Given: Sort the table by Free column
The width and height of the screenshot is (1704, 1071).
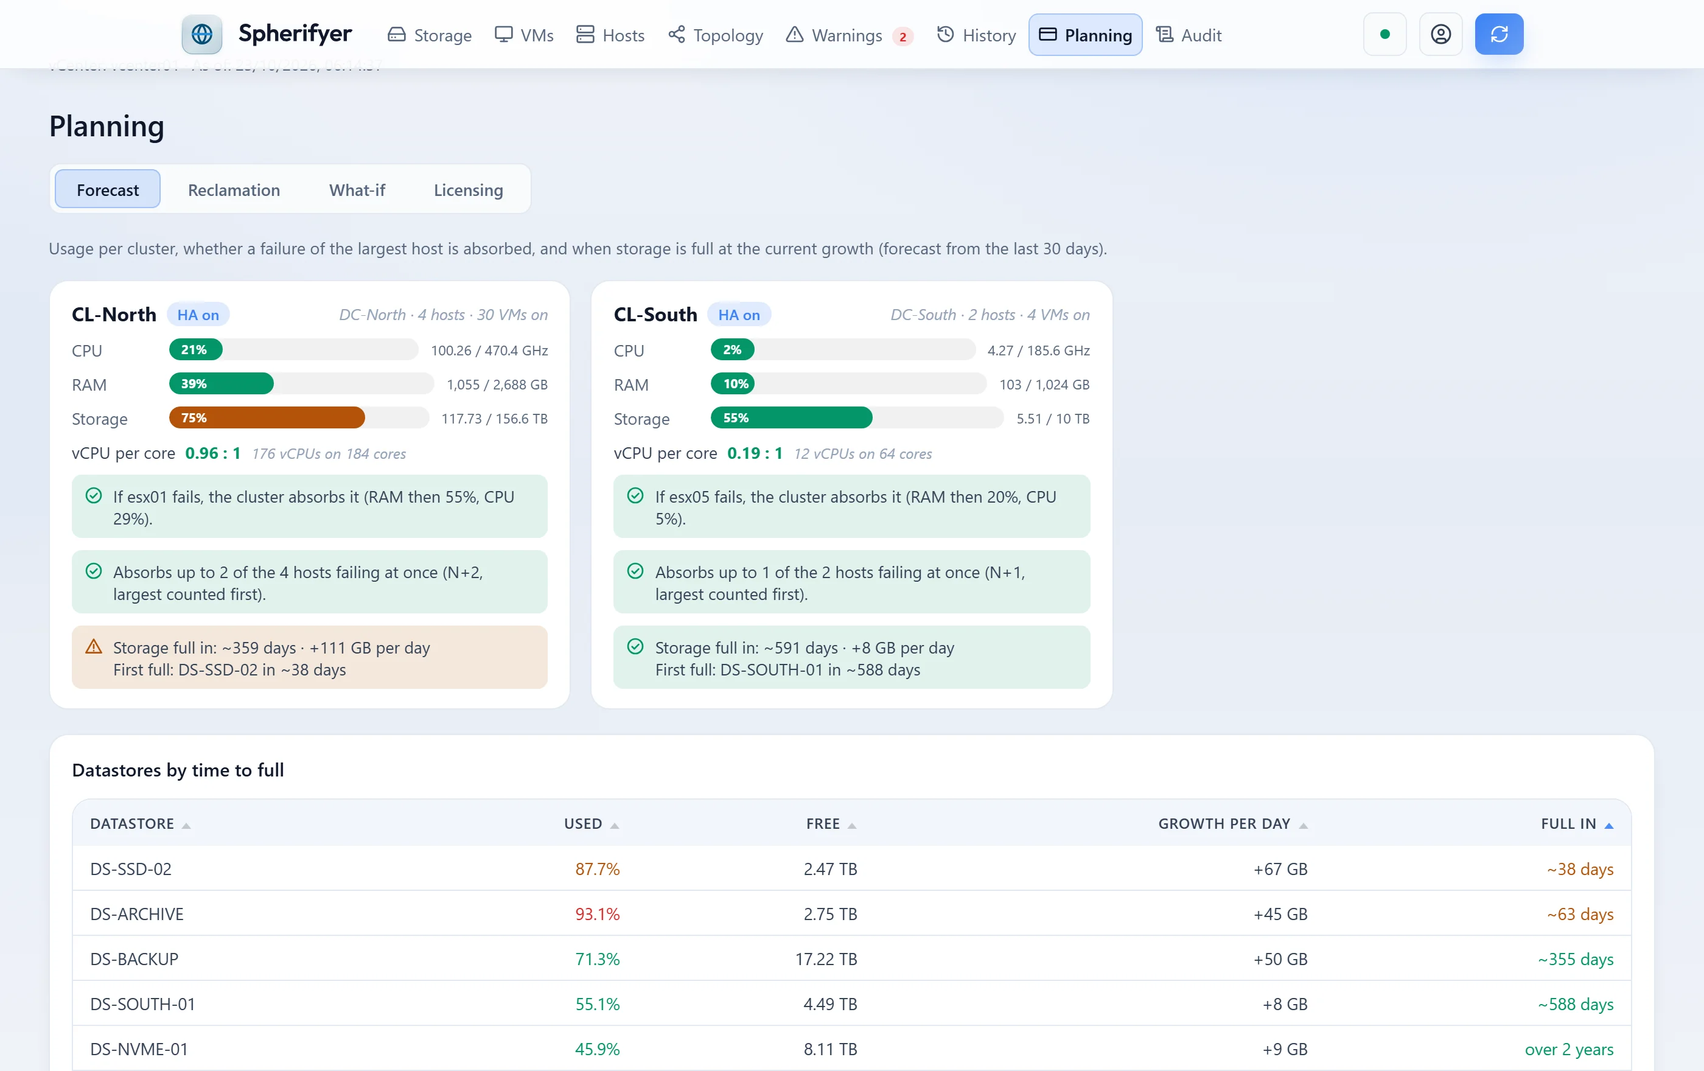Looking at the screenshot, I should tap(831, 823).
